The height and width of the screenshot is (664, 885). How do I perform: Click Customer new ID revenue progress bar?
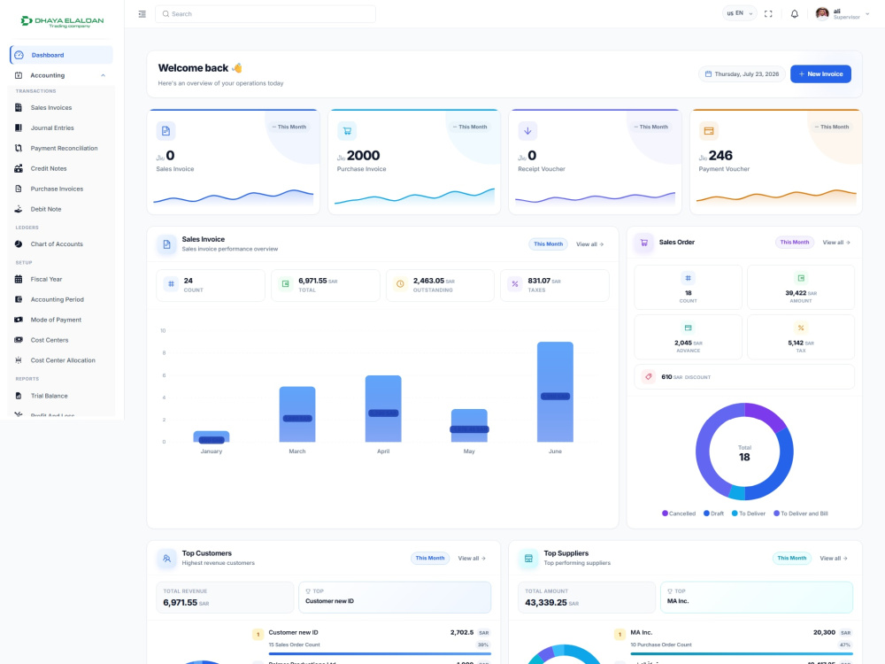click(x=380, y=654)
